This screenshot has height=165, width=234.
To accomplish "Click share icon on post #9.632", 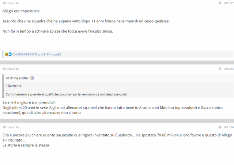I will click(220, 3).
